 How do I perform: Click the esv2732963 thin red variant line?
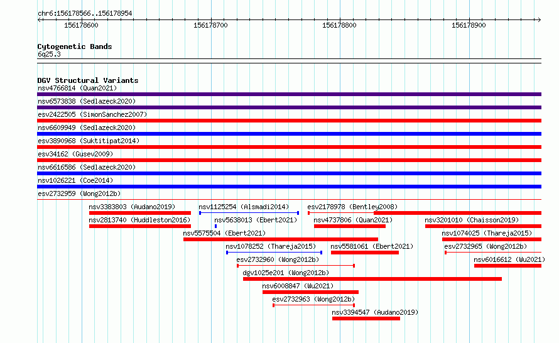coord(313,305)
